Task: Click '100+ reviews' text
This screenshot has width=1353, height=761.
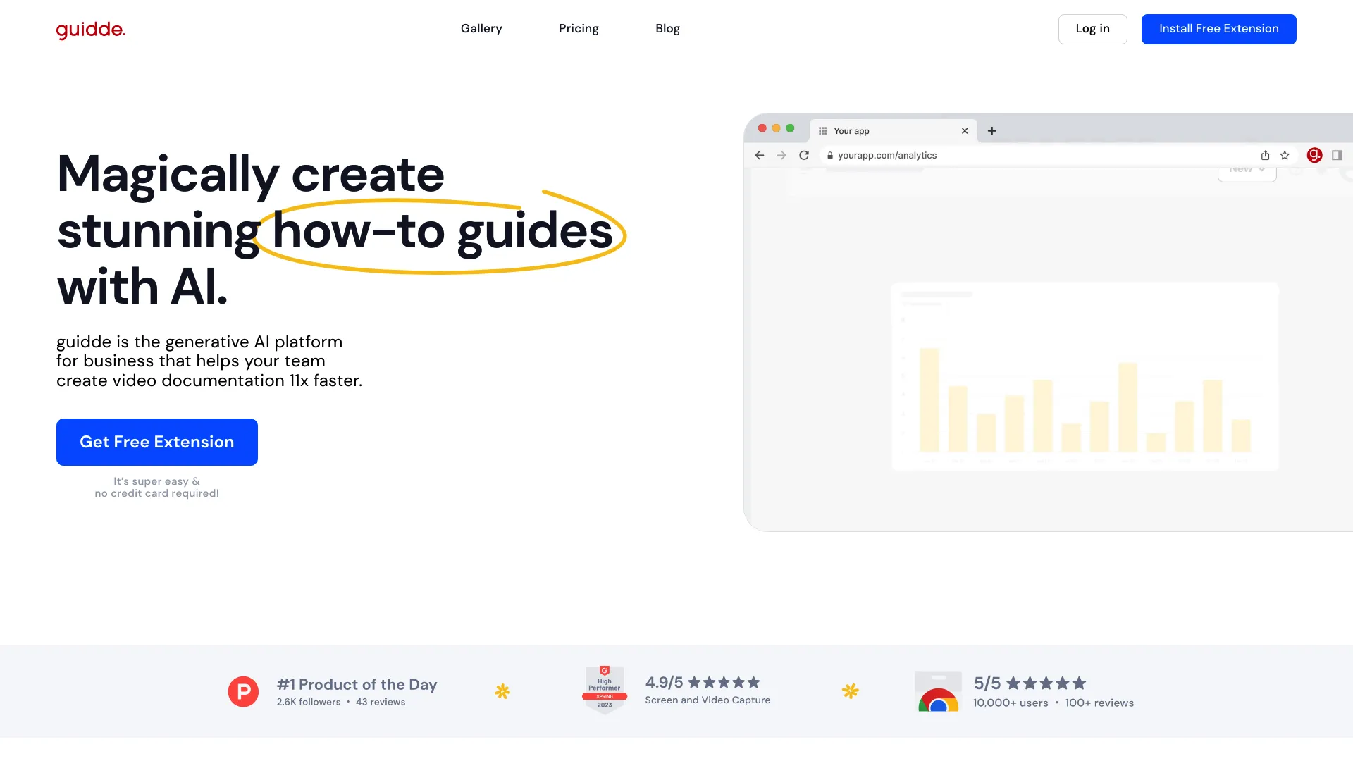Action: pos(1099,703)
